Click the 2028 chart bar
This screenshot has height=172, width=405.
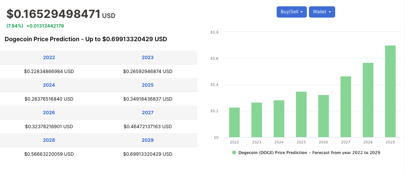tap(368, 100)
